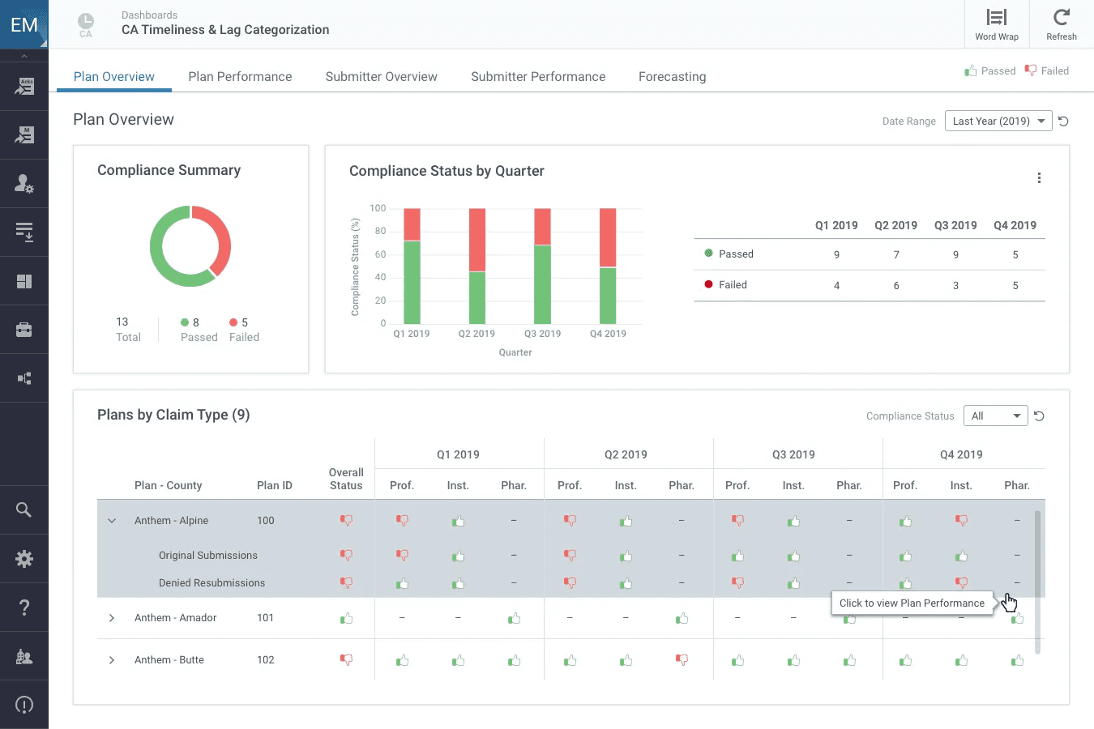Viewport: 1094px width, 729px height.
Task: Click Anthem - Alpine Q1 2019 Prof. thumbs-down
Action: coord(402,521)
